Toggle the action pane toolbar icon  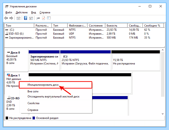point(31,18)
